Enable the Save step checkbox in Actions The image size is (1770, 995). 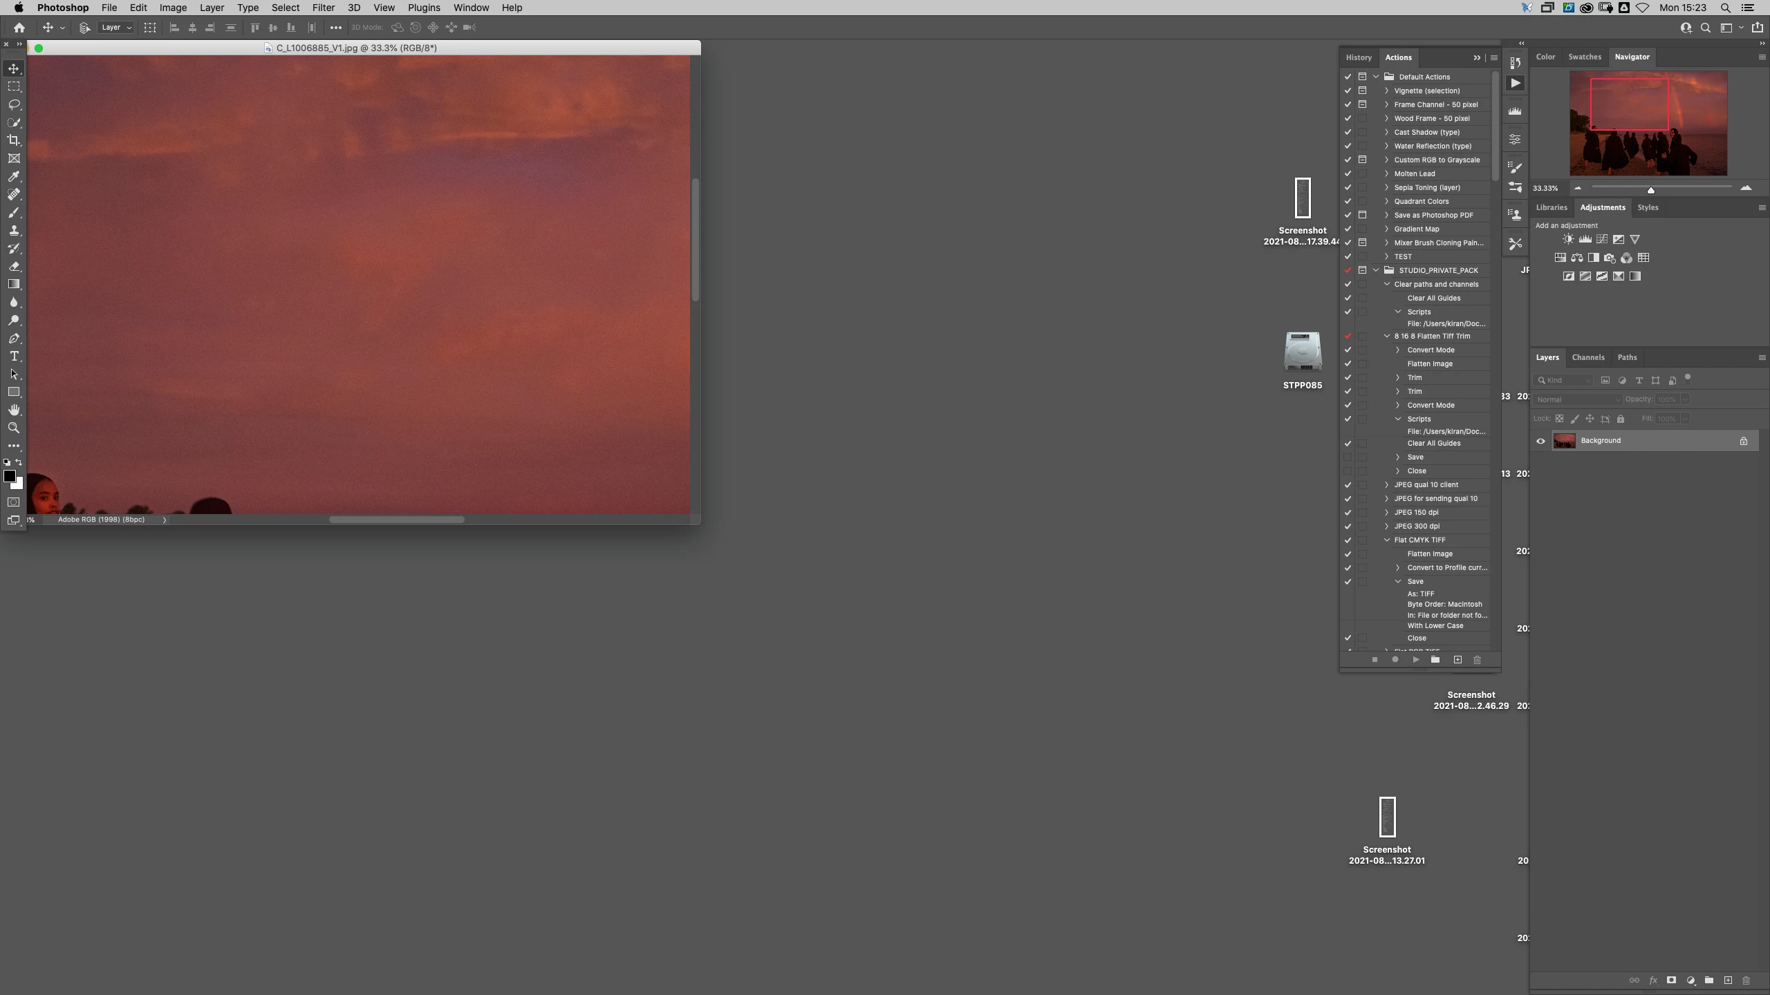(1348, 457)
